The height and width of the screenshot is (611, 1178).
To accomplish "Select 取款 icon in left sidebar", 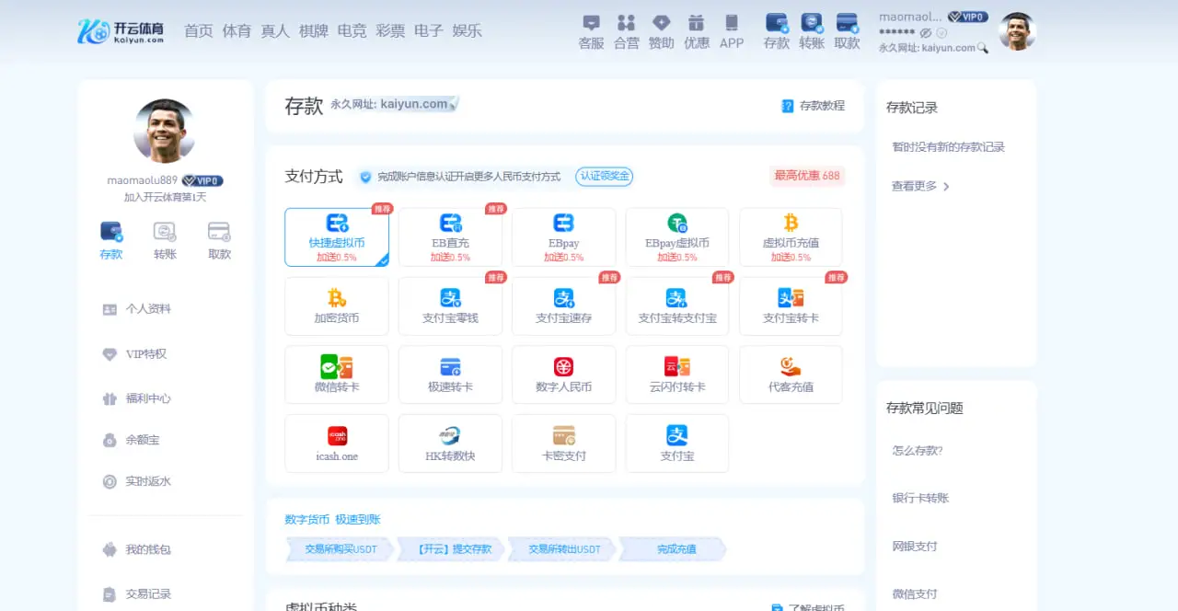I will click(x=219, y=241).
